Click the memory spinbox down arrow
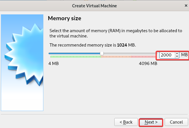 177,56
